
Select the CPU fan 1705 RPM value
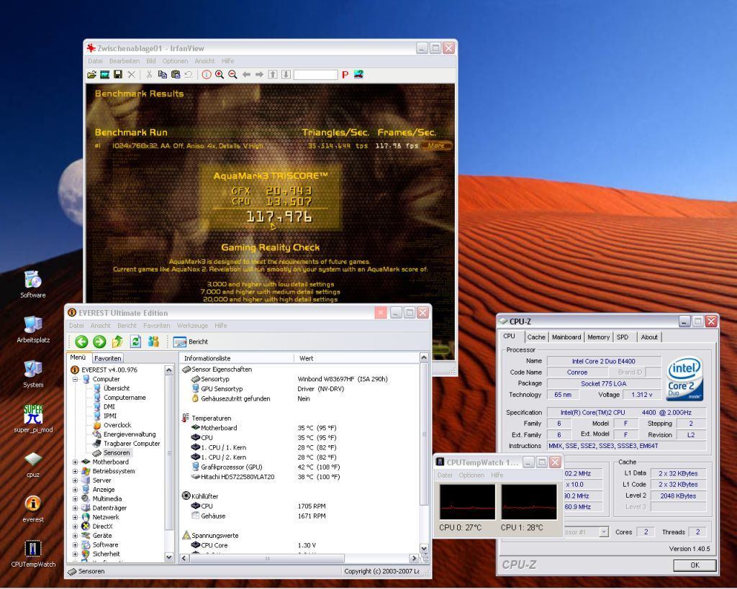point(312,506)
